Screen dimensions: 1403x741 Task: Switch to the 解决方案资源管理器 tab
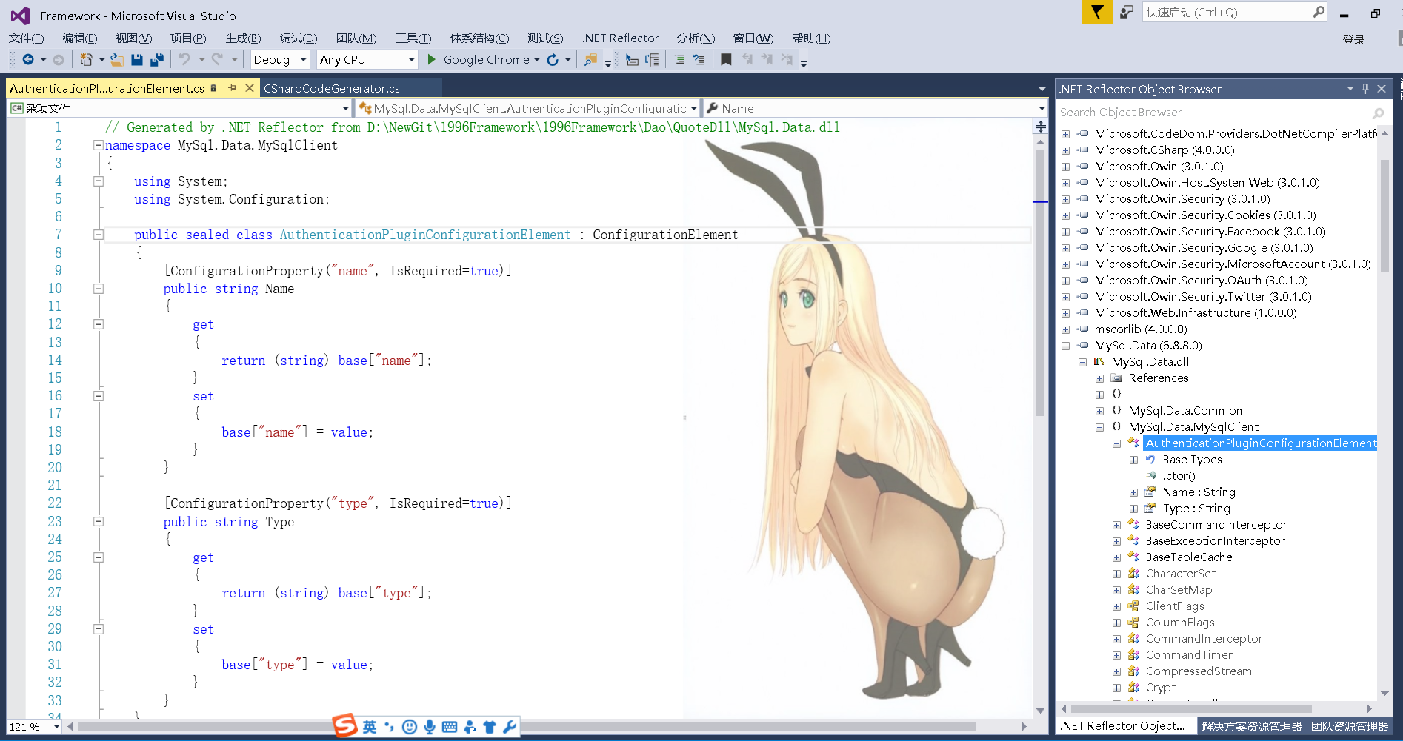point(1251,726)
